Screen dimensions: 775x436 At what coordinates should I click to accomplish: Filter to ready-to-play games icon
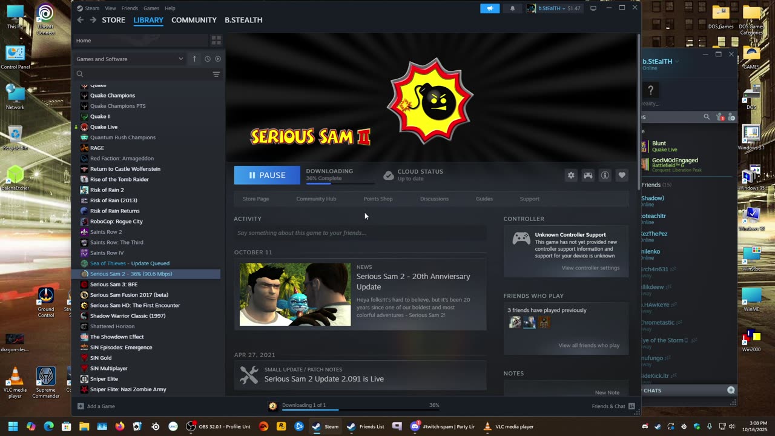pos(218,59)
